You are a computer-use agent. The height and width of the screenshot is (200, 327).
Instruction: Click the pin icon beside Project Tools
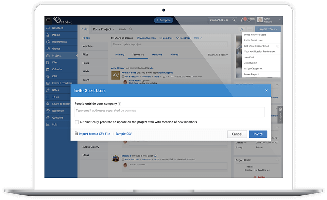(242, 29)
